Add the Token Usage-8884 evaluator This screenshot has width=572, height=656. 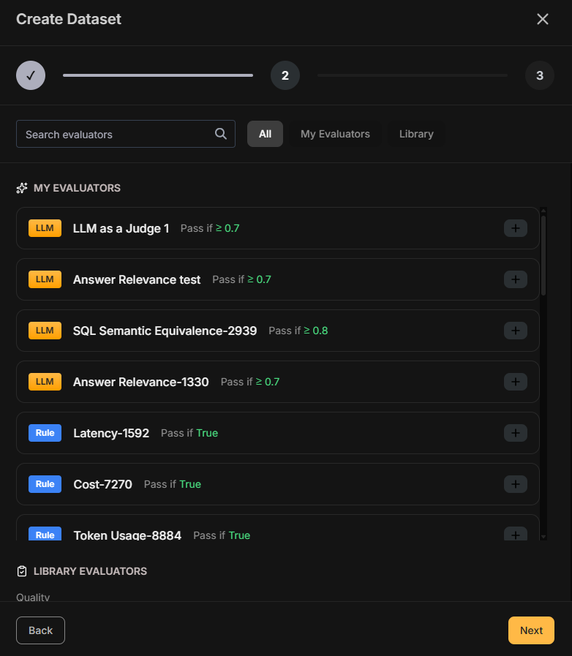pos(515,534)
